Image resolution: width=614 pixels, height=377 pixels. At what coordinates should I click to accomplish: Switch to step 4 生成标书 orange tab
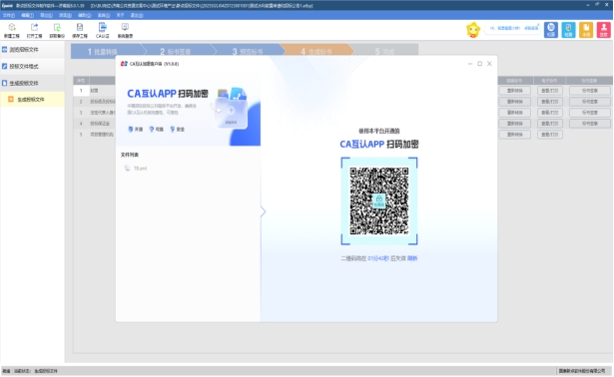point(316,51)
